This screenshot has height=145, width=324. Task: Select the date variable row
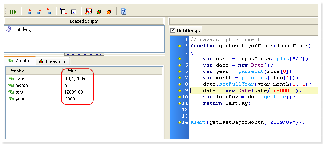[84, 78]
